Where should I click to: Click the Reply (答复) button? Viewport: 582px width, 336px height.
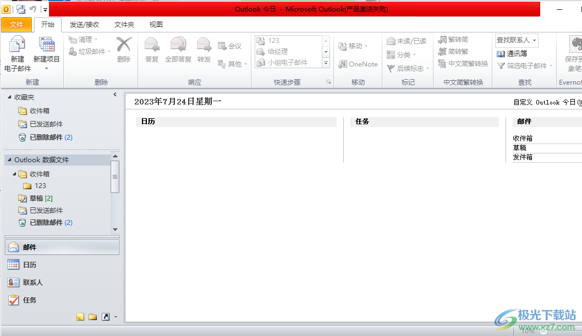point(152,49)
